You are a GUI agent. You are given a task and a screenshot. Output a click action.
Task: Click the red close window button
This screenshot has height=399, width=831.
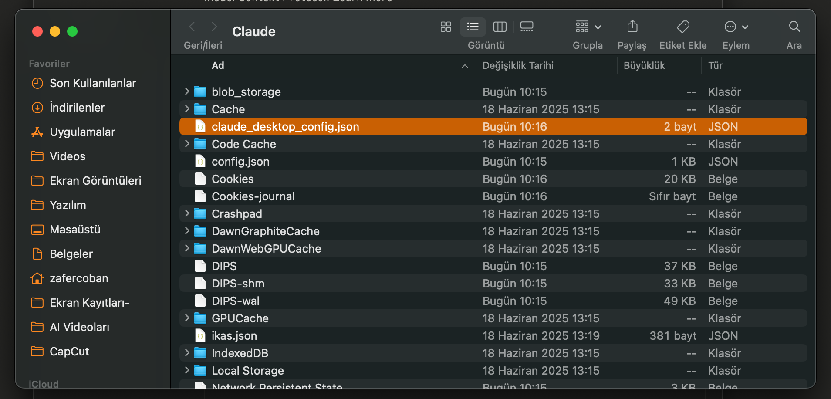click(x=37, y=31)
